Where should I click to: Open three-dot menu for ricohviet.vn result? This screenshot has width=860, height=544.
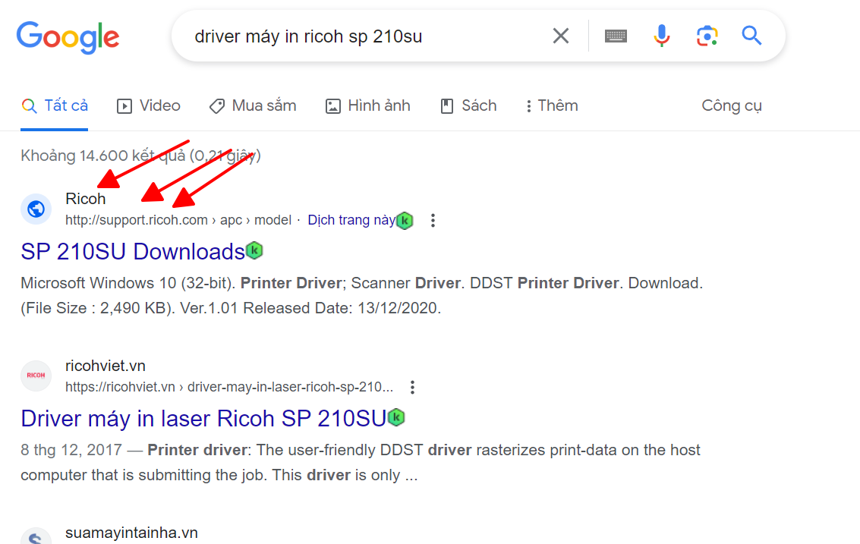tap(412, 387)
